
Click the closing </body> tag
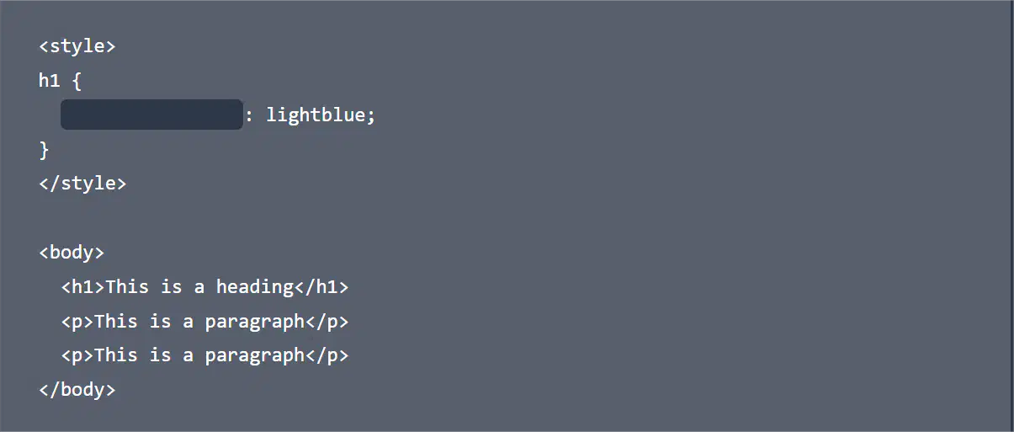click(x=77, y=391)
